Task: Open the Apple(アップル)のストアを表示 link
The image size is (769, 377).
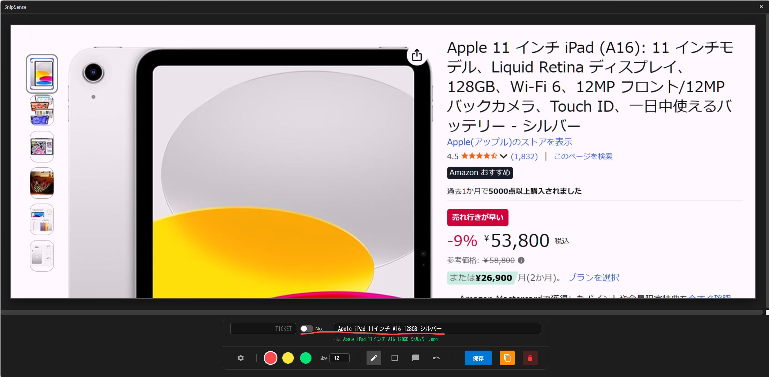Action: pyautogui.click(x=509, y=142)
